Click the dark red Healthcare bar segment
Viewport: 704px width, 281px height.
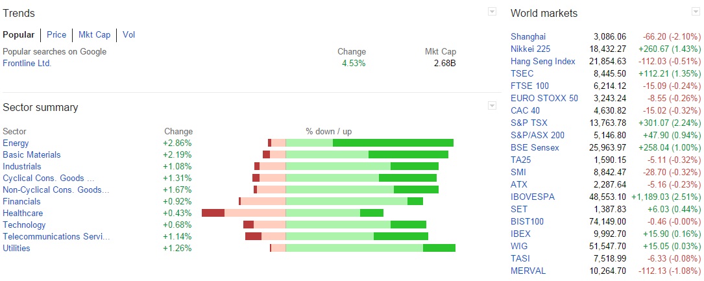[213, 213]
